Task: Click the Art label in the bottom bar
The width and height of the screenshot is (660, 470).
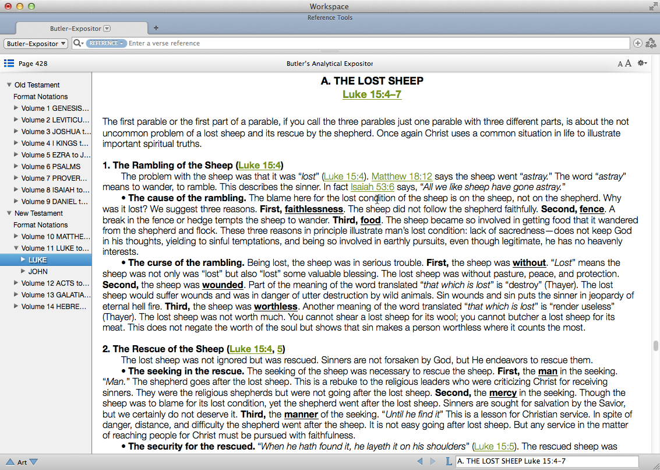Action: (22, 462)
